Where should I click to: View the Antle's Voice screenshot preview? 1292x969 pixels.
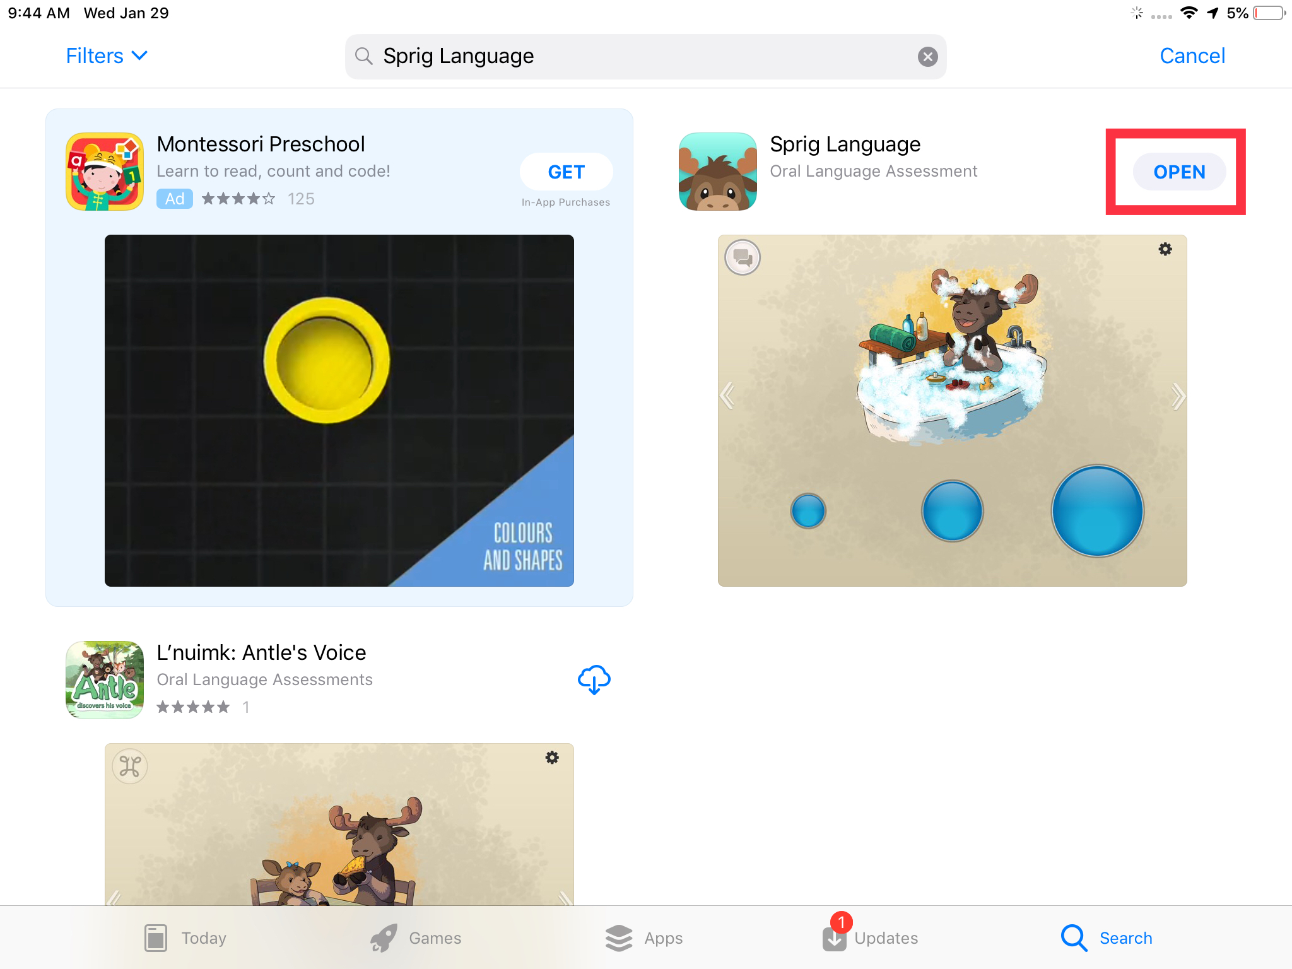coord(339,825)
